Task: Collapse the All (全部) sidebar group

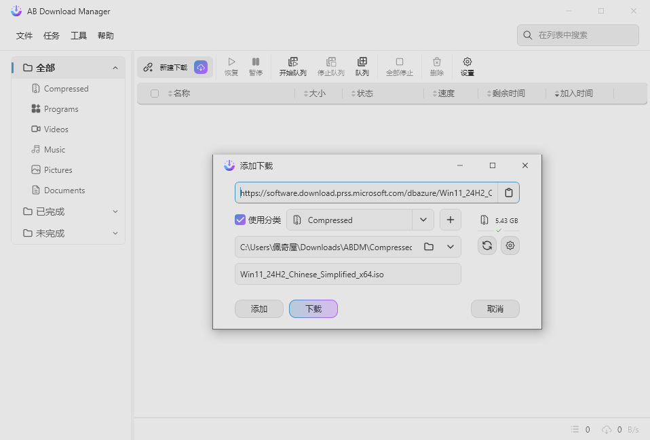Action: [115, 68]
